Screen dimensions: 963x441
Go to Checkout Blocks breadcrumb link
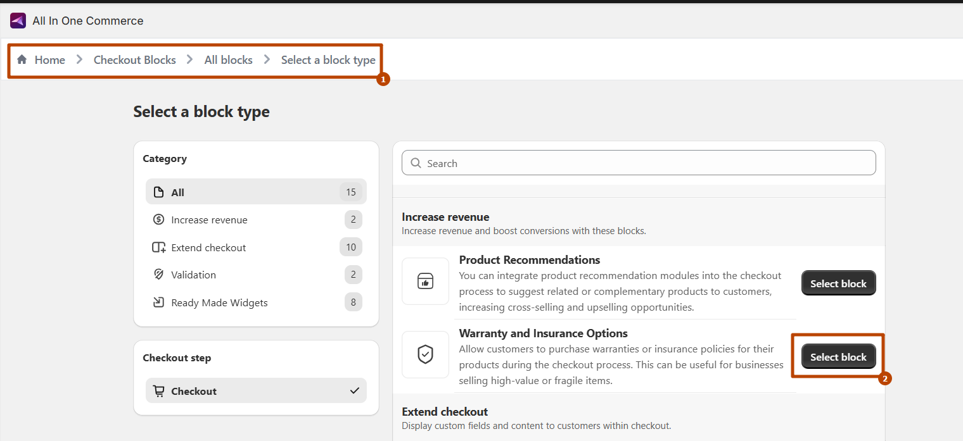[x=134, y=59]
